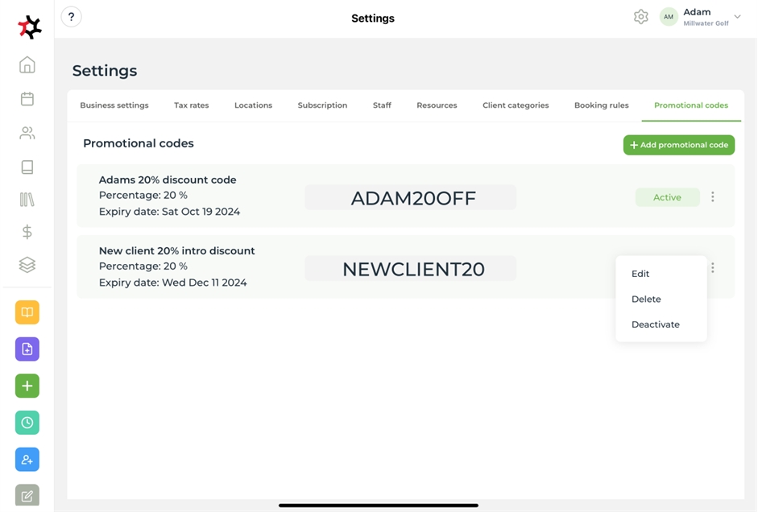Click the stacked layers sidebar icon
This screenshot has width=758, height=512.
pos(27,265)
